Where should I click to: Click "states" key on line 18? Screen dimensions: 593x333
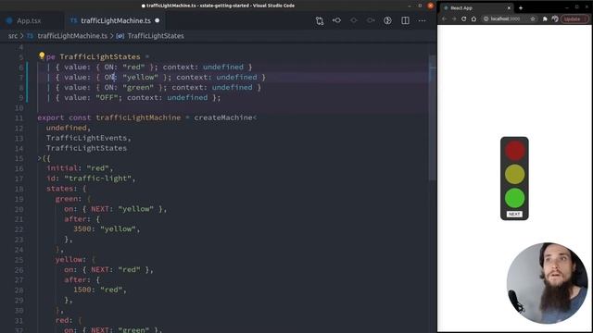tap(59, 189)
